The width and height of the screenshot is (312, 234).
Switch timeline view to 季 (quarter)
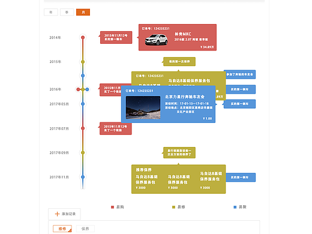coord(67,12)
